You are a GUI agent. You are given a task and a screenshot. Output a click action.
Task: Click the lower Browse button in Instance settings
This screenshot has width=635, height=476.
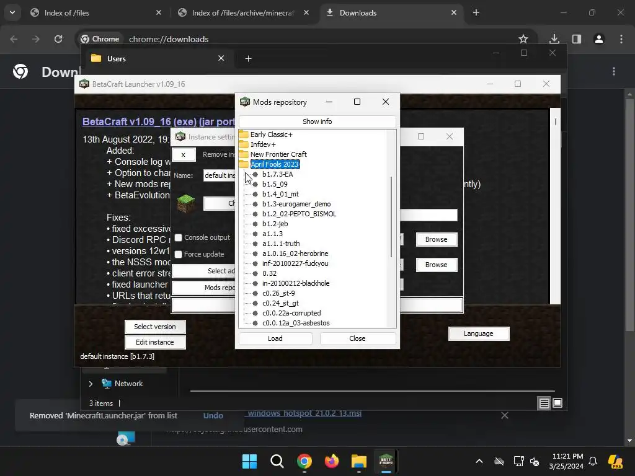click(437, 265)
